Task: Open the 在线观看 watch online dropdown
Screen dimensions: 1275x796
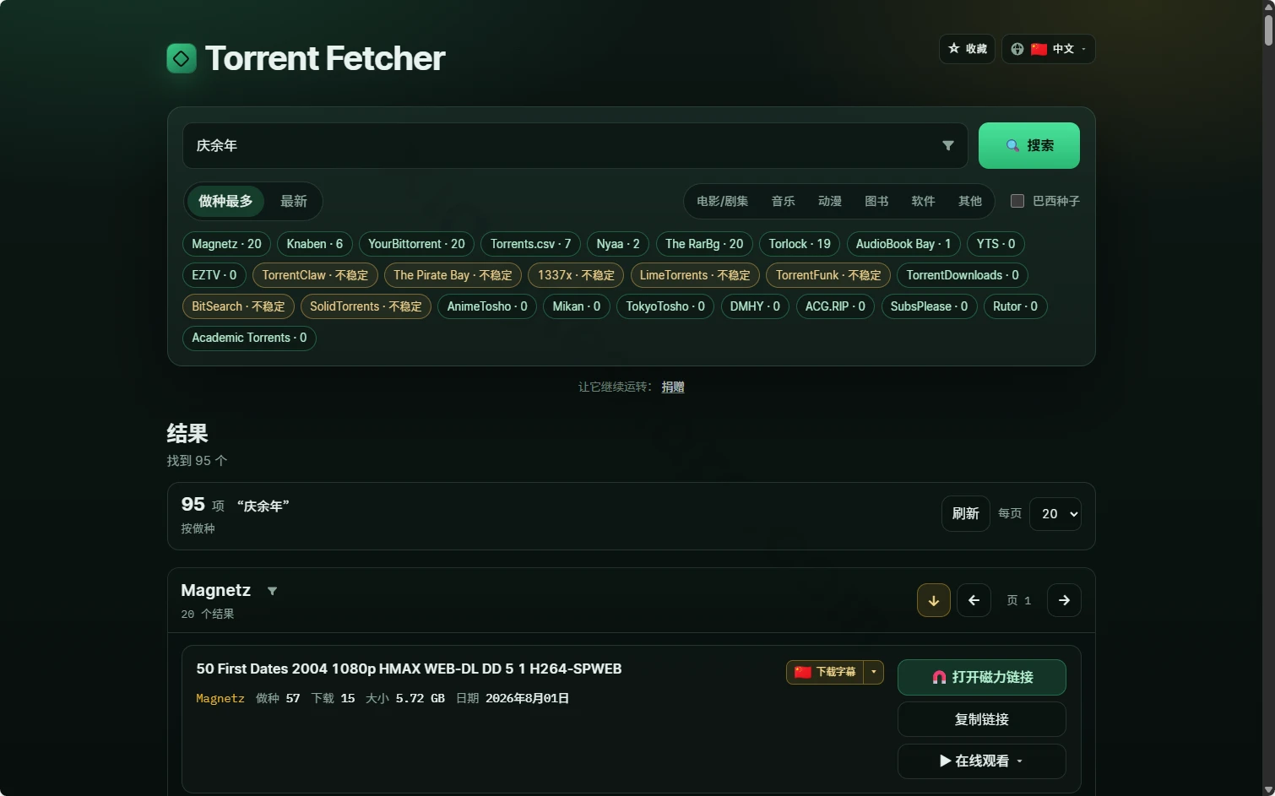Action: (982, 761)
